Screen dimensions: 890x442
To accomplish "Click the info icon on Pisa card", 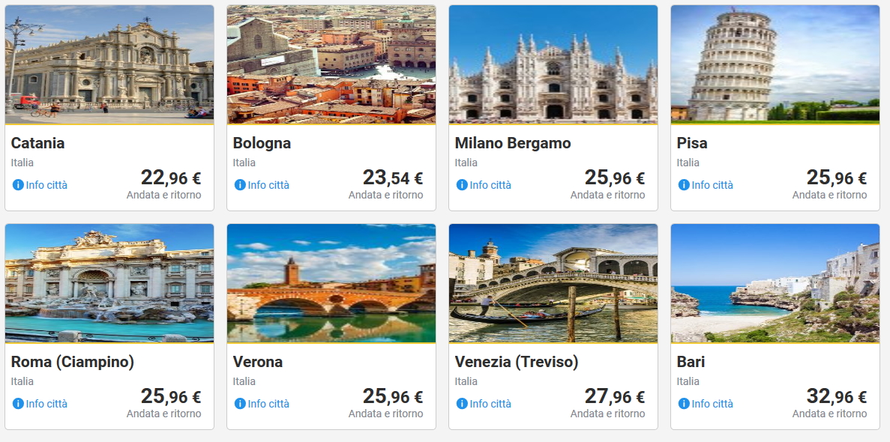I will (684, 185).
